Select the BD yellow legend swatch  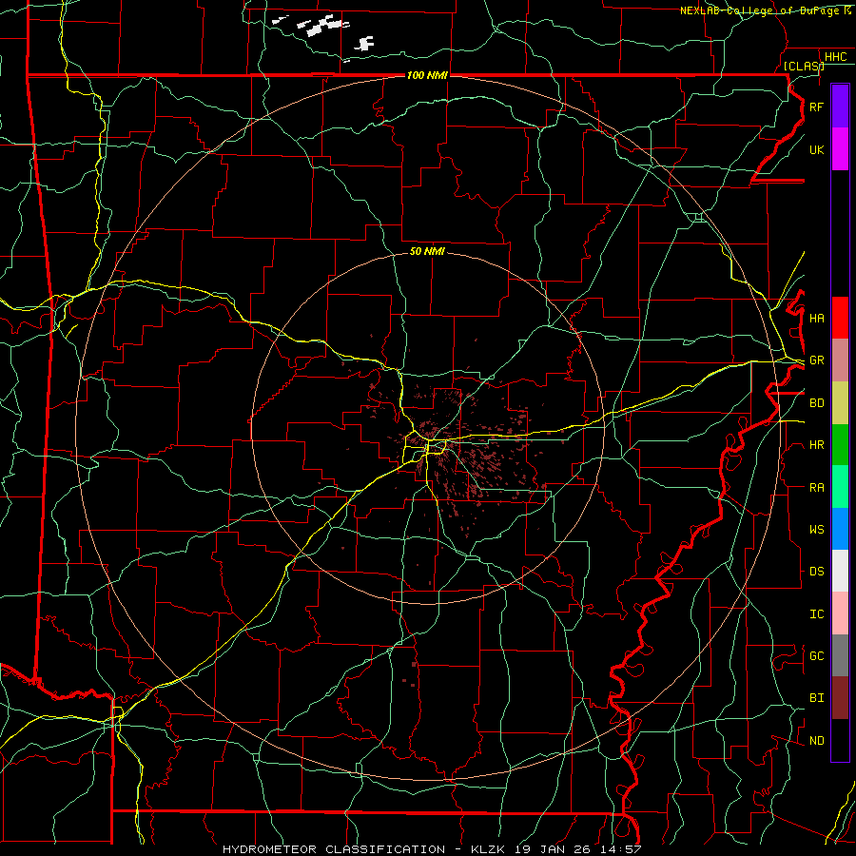coord(840,402)
